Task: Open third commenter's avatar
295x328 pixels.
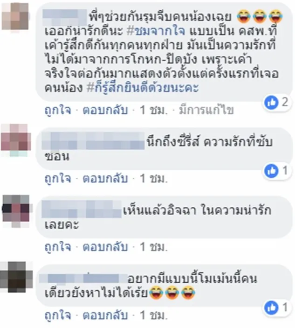Action: point(16,210)
